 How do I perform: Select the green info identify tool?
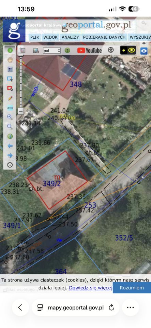pos(10,51)
